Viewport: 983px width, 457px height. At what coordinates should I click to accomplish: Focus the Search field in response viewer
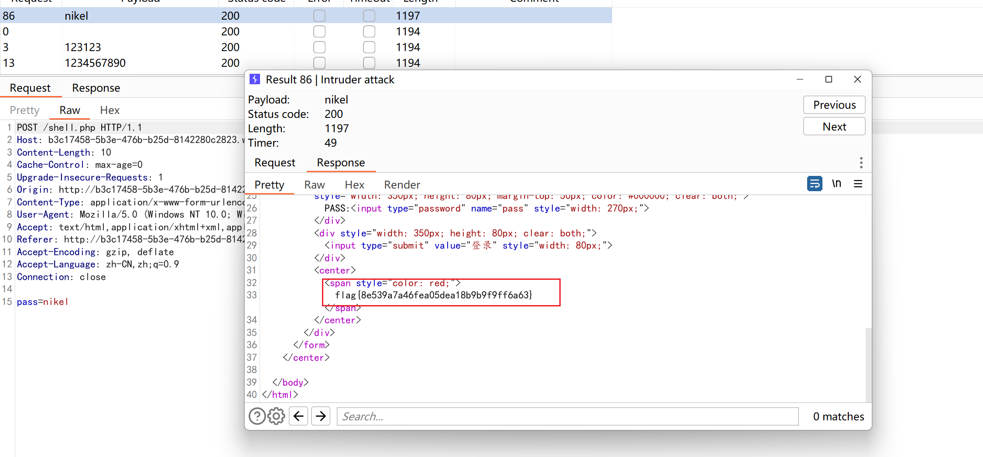pos(568,416)
